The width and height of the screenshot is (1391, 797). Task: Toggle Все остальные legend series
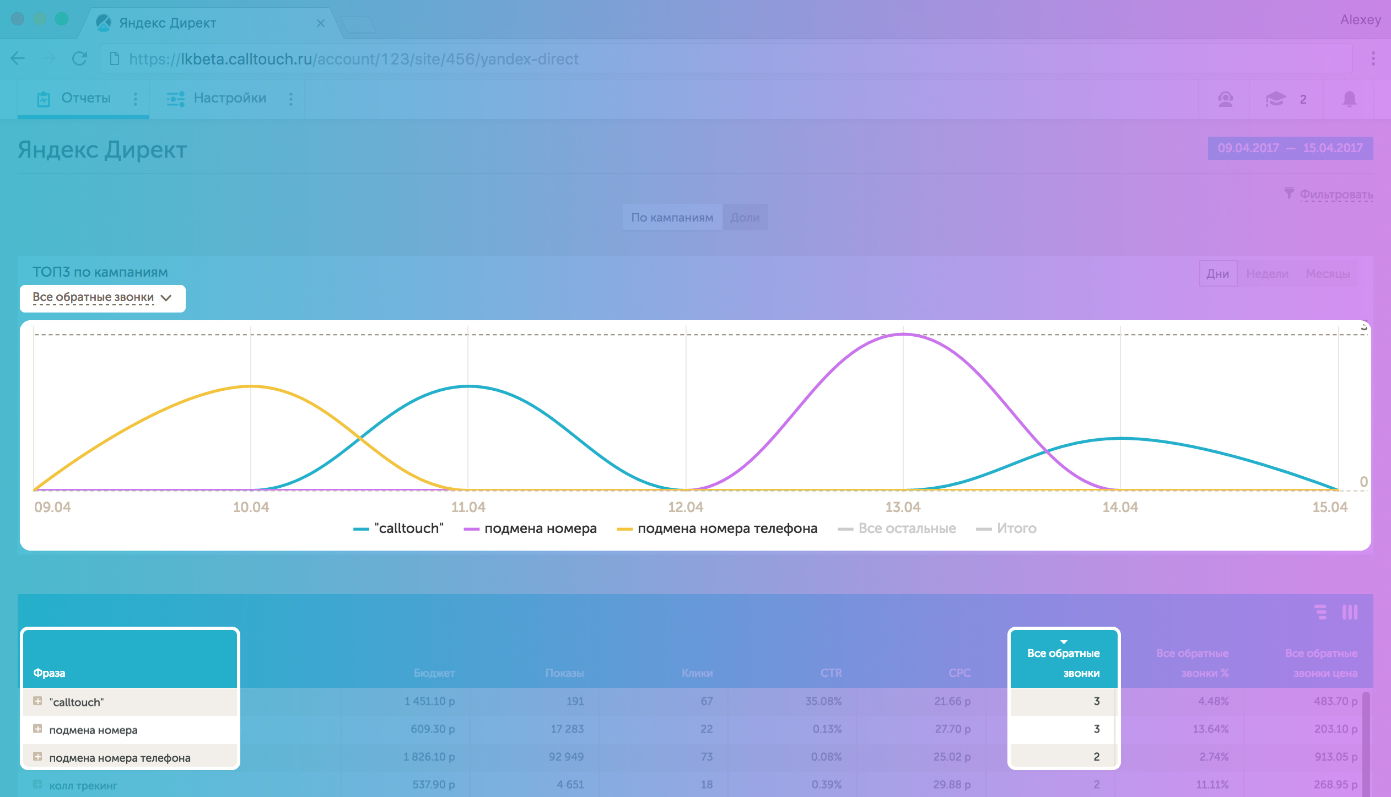click(897, 529)
